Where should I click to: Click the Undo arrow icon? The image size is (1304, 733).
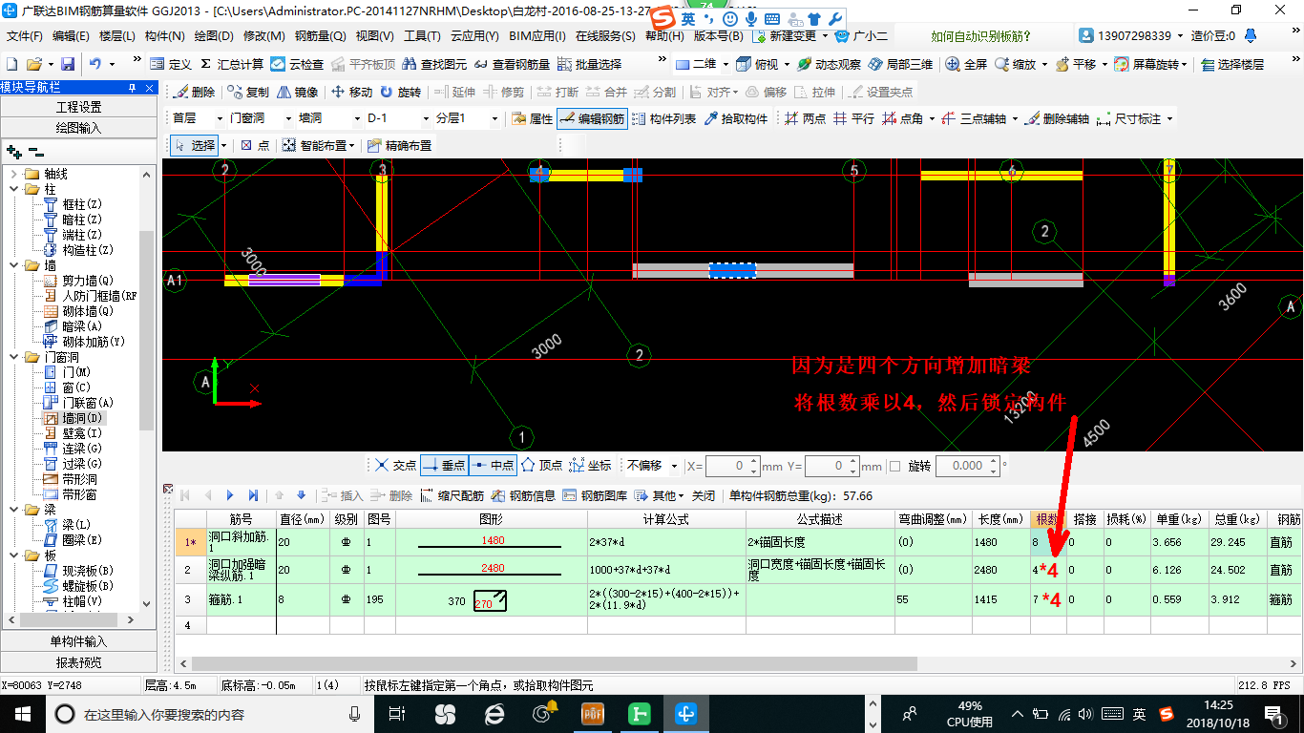pyautogui.click(x=95, y=64)
